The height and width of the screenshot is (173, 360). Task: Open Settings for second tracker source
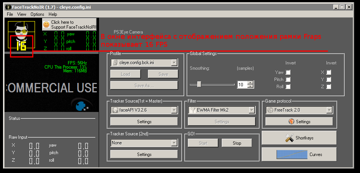pos(144,155)
